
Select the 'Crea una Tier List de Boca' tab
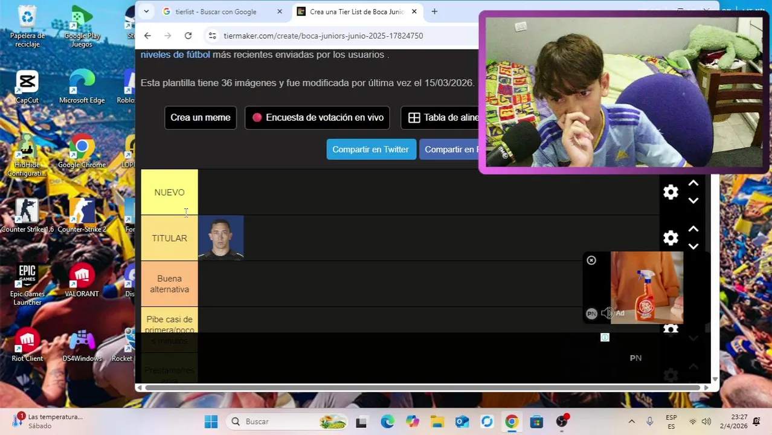pos(356,11)
